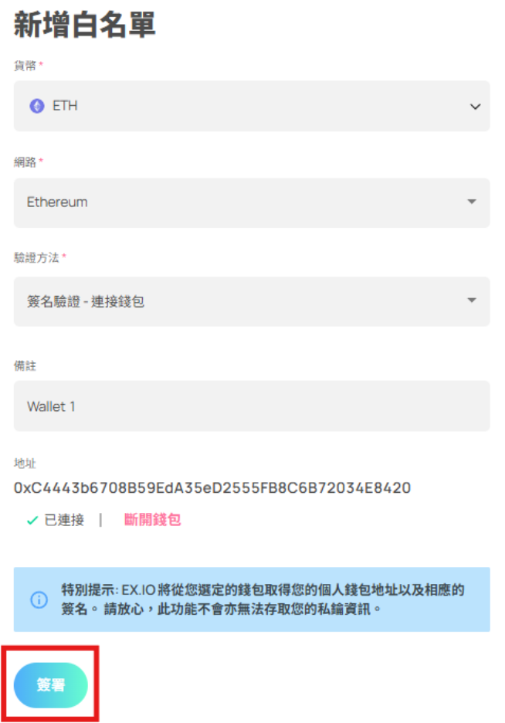Image resolution: width=505 pixels, height=723 pixels.
Task: Open the 驗證方法 dropdown arrow
Action: 472,301
